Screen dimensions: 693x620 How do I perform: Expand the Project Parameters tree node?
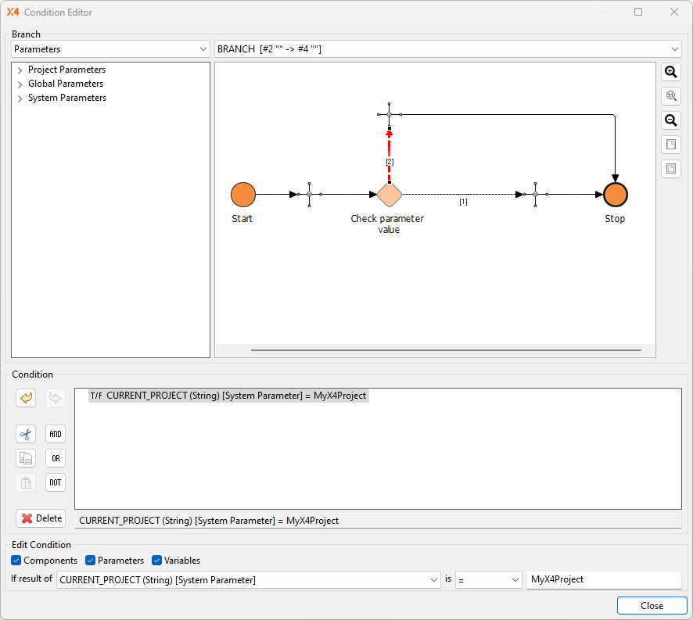[x=18, y=70]
